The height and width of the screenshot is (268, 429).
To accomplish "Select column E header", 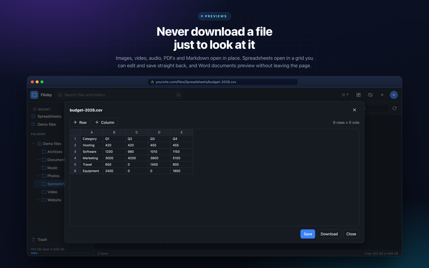I will 182,132.
